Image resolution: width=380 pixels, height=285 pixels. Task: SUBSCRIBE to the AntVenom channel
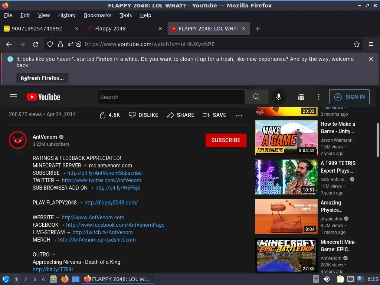(226, 140)
